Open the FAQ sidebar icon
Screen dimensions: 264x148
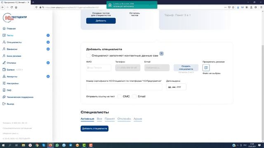pyautogui.click(x=4, y=90)
